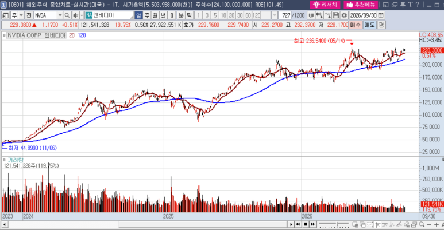Switch chart to 틱 tick mode
The width and height of the screenshot is (444, 230).
click(x=190, y=15)
